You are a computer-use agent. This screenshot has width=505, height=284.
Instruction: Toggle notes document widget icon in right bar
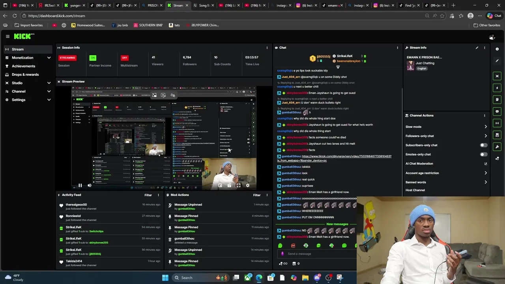coord(497,99)
